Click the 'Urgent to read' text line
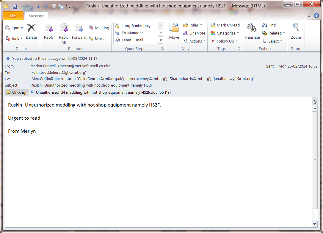Viewport: 323px width, 233px height. click(24, 118)
